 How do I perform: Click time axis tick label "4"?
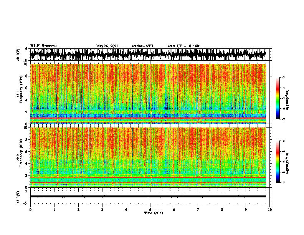126,210
